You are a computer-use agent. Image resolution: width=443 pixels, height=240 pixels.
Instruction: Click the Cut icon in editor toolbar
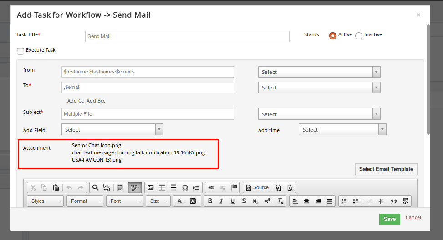33,188
